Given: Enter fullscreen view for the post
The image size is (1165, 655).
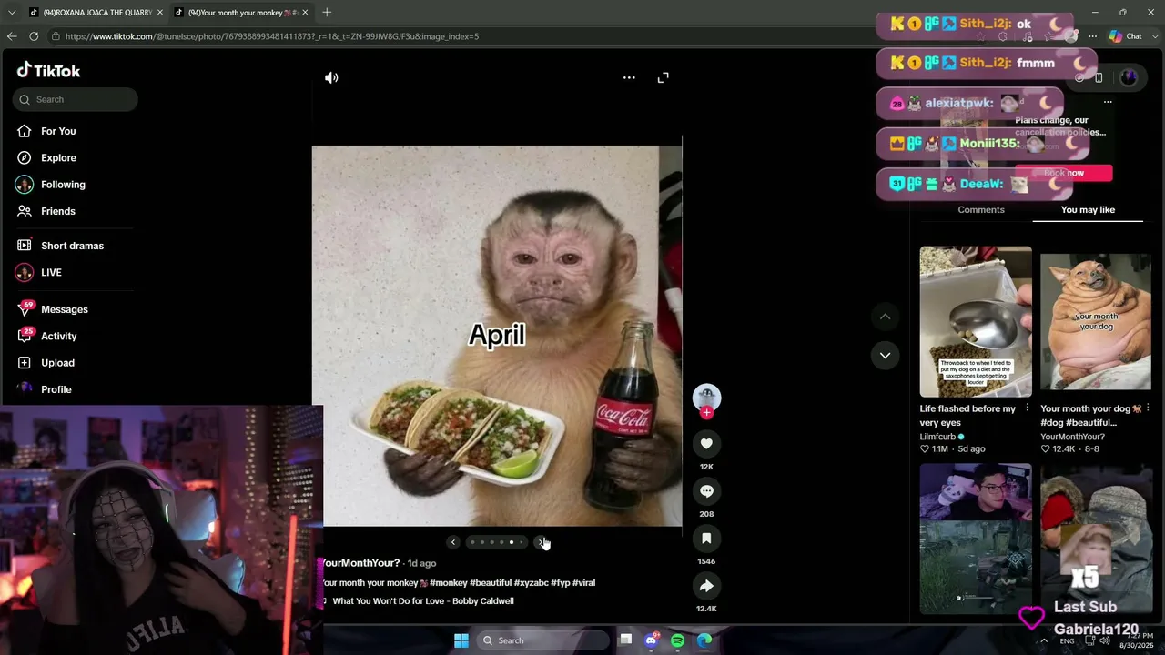Looking at the screenshot, I should (663, 78).
